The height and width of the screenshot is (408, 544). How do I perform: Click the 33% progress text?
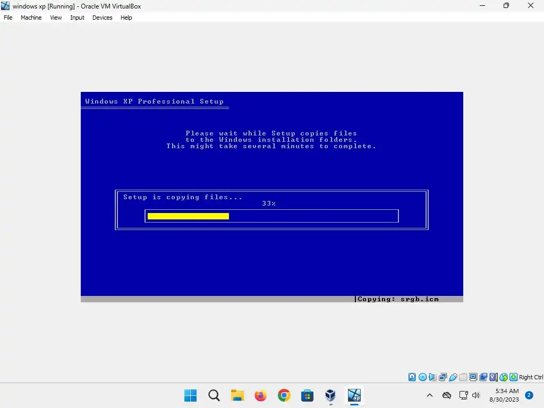click(269, 203)
